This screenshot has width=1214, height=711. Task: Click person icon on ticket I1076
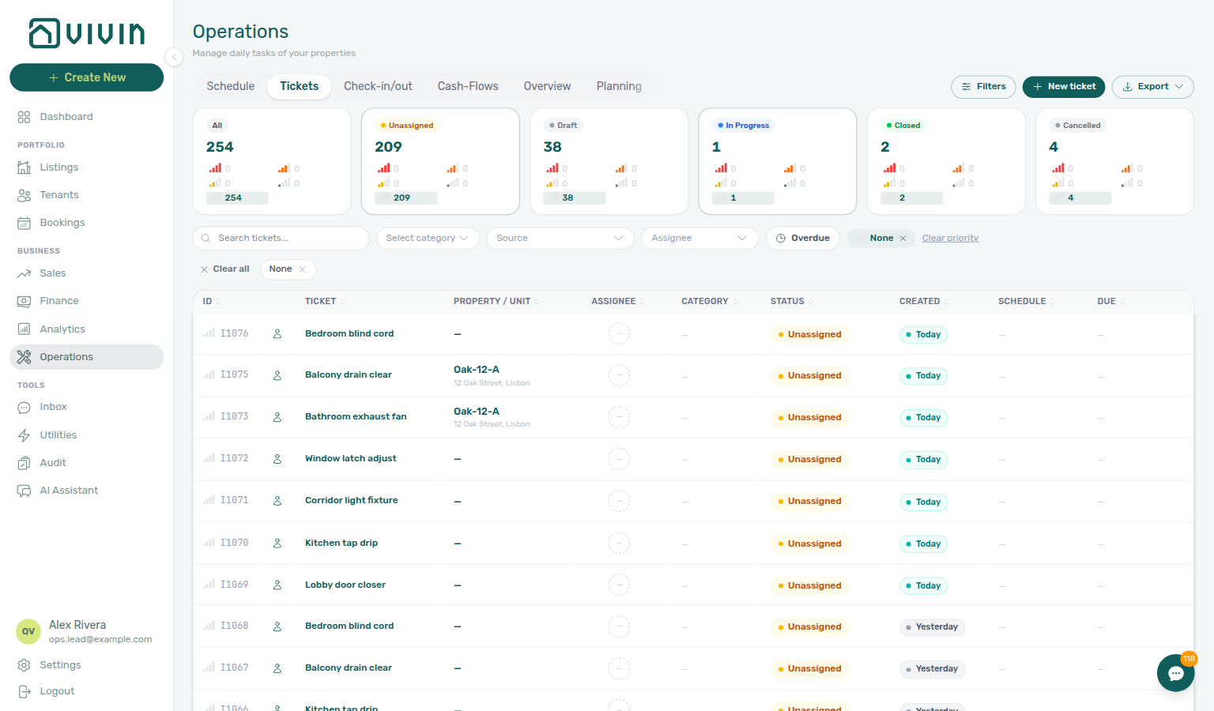coord(277,334)
